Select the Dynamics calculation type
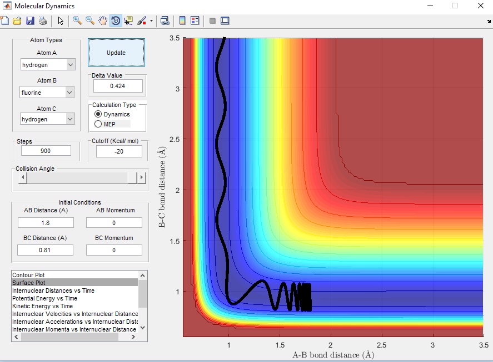This screenshot has width=493, height=362. 98,114
